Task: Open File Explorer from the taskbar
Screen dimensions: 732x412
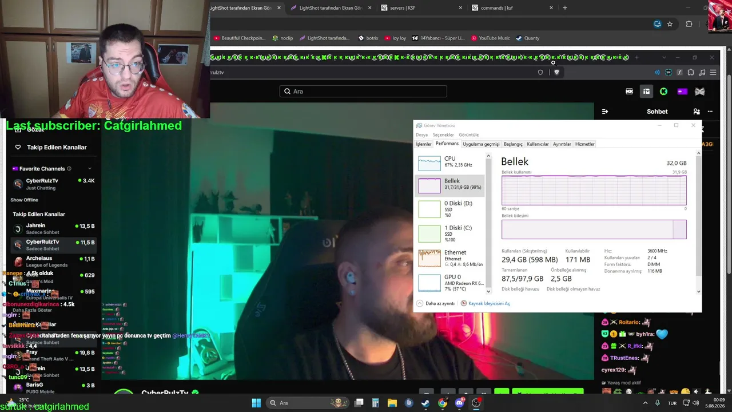Action: [x=392, y=403]
